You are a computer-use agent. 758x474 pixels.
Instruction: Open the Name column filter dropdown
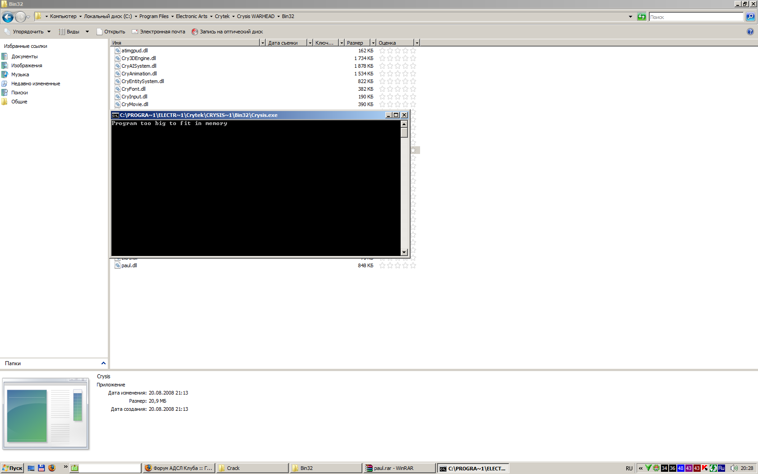coord(263,43)
